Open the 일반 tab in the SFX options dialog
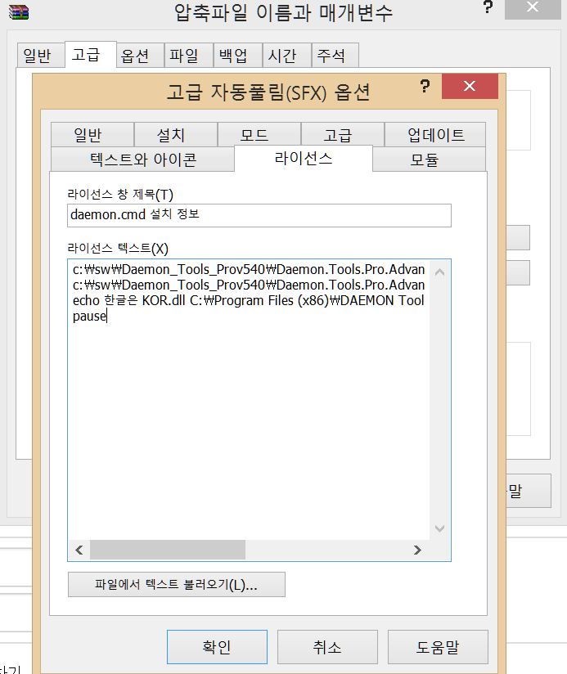 pos(92,135)
